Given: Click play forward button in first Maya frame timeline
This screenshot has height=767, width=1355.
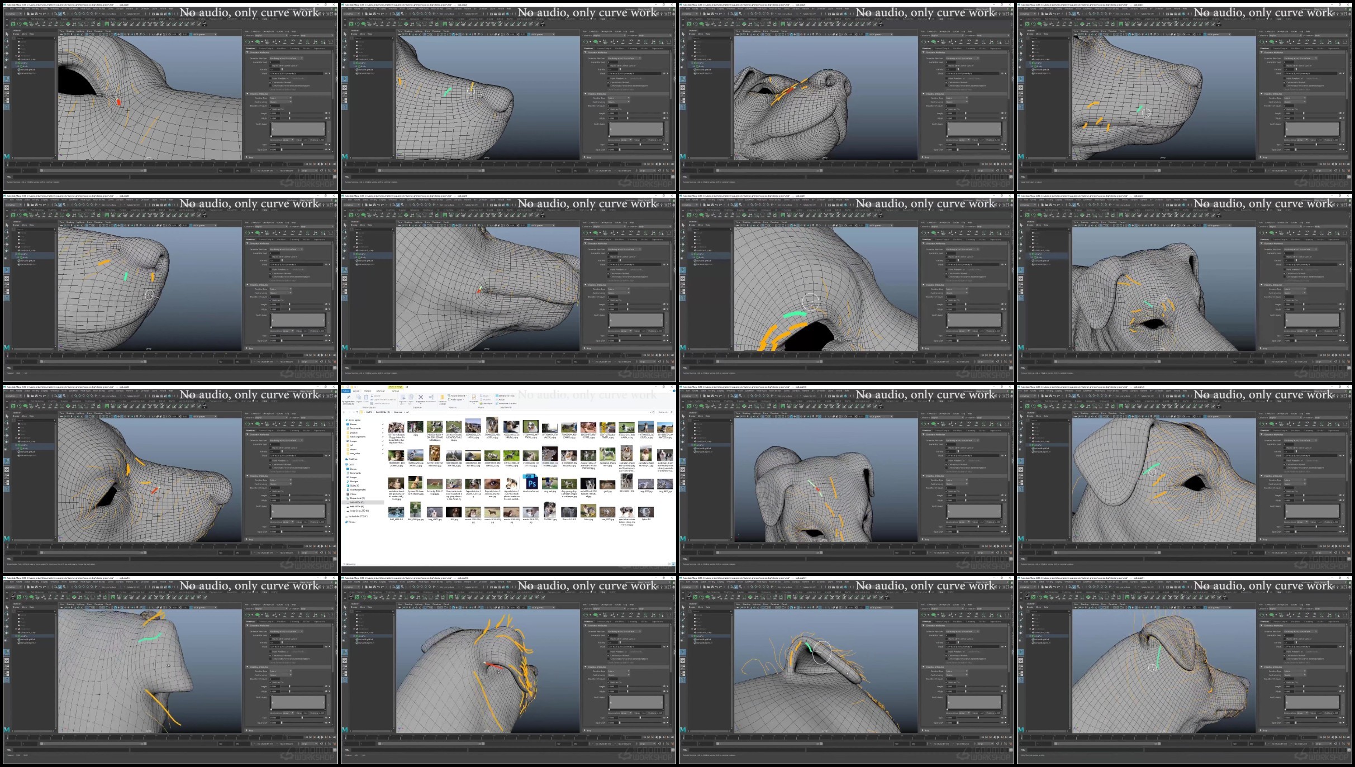Looking at the screenshot, I should [322, 164].
